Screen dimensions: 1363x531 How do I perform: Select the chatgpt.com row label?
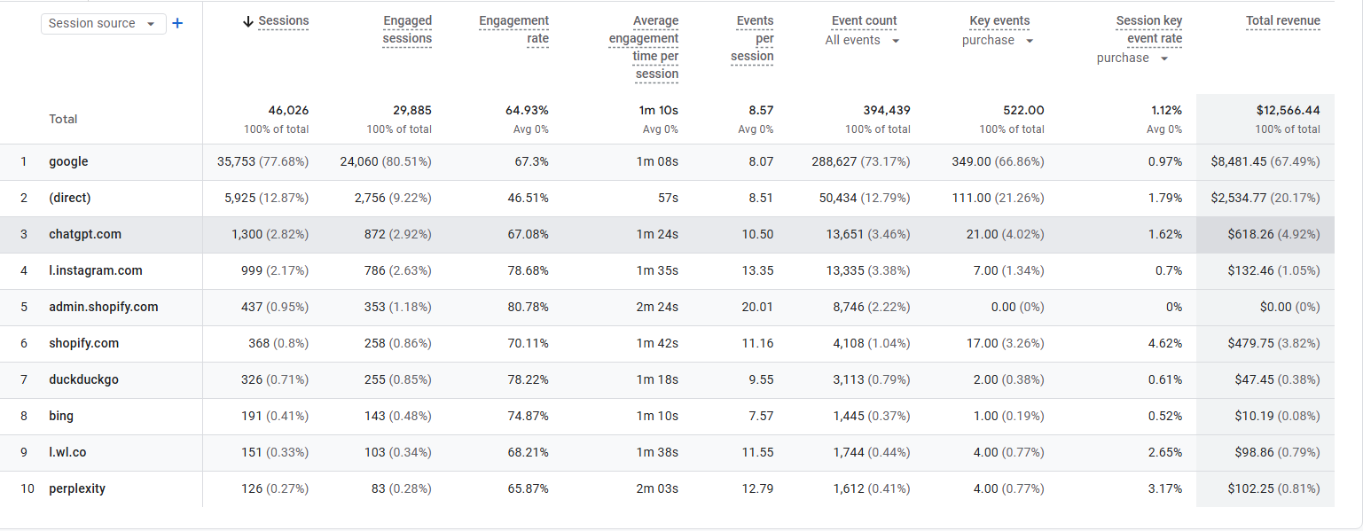click(x=85, y=235)
